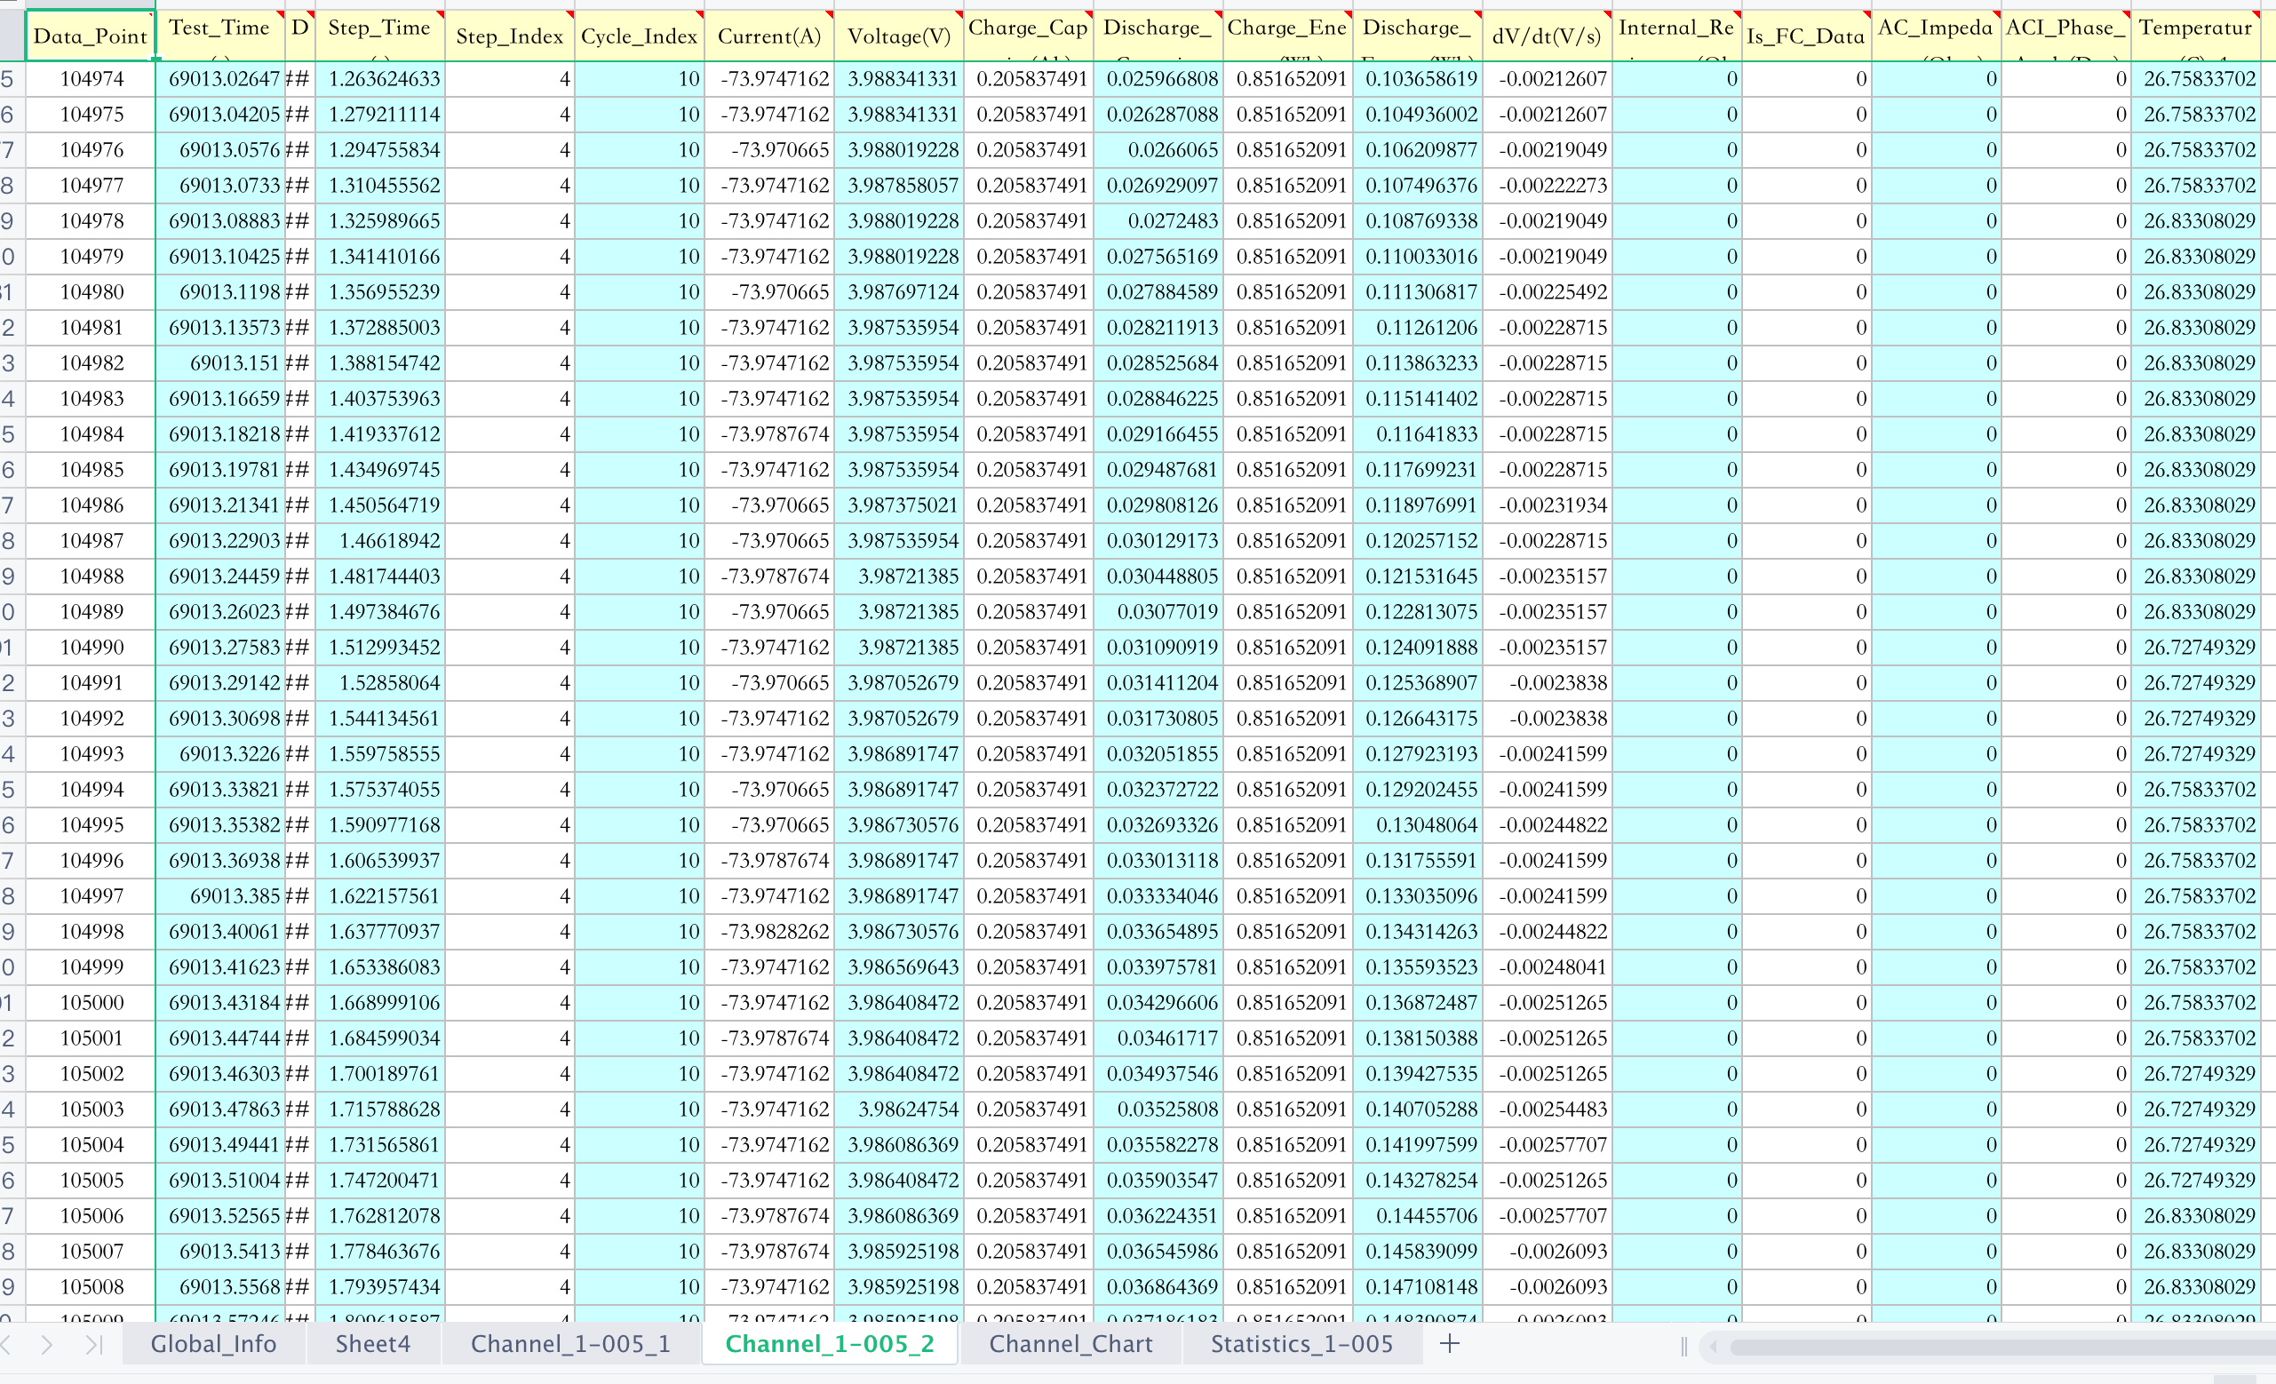The height and width of the screenshot is (1384, 2276).
Task: Click comment marker on Voltage(V) header
Action: [x=959, y=15]
